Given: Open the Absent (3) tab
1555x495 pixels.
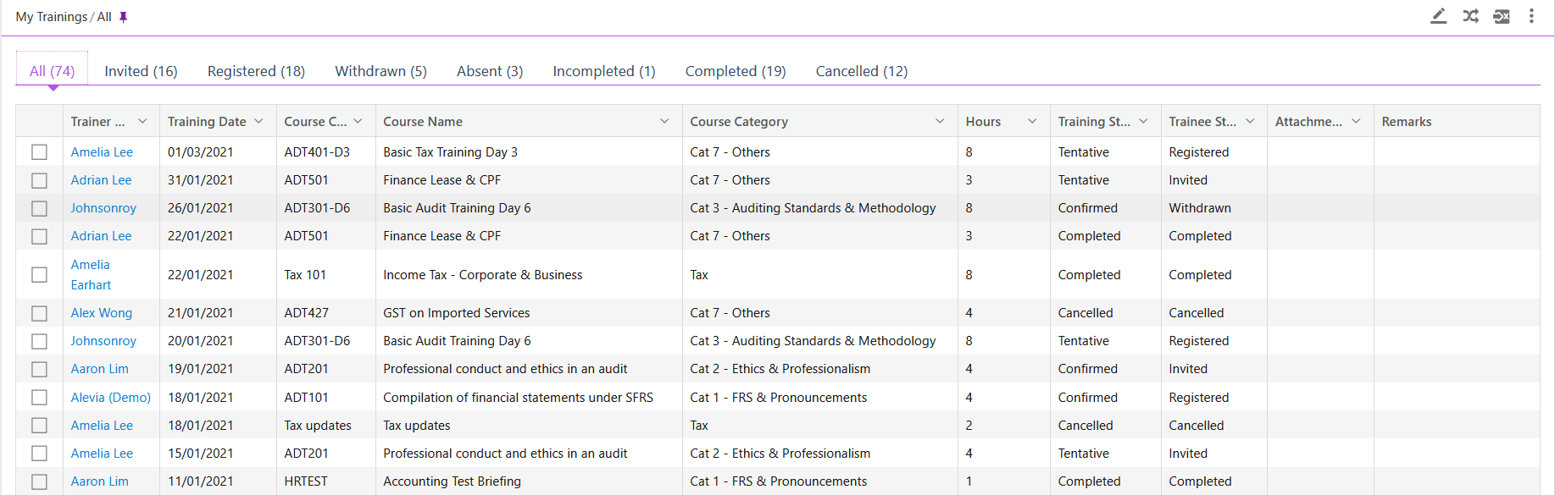Looking at the screenshot, I should click(490, 71).
